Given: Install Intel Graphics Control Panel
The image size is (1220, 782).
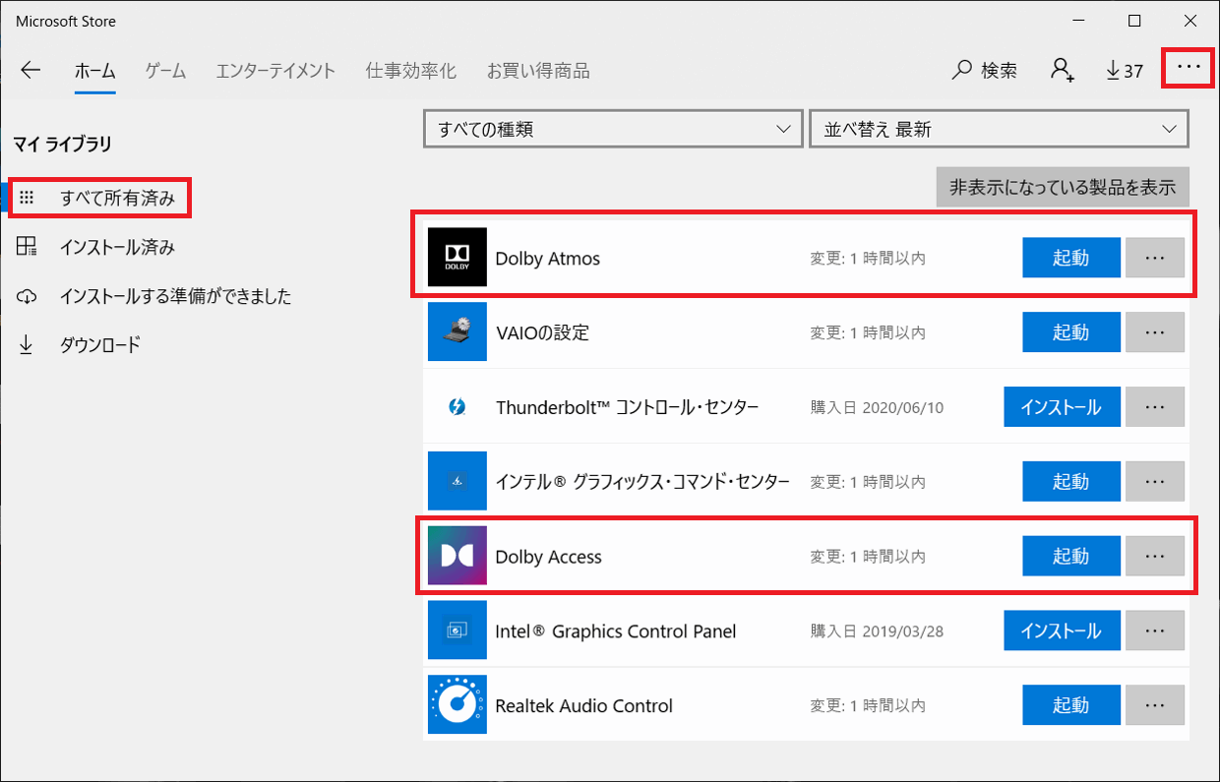Looking at the screenshot, I should [1062, 631].
